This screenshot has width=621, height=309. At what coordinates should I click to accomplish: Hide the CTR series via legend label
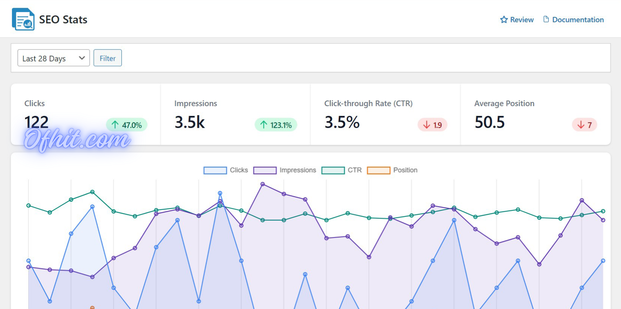tap(354, 170)
